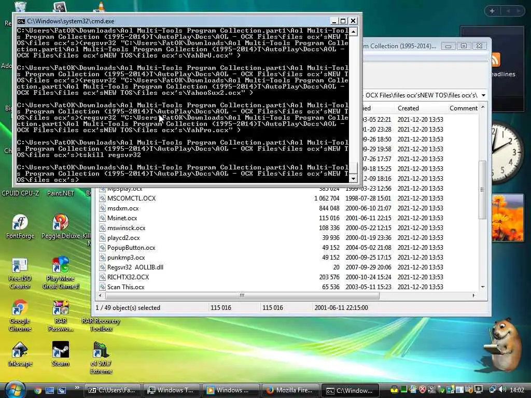
Task: Click the flower slideshow gadget thumbnail
Action: [x=508, y=218]
